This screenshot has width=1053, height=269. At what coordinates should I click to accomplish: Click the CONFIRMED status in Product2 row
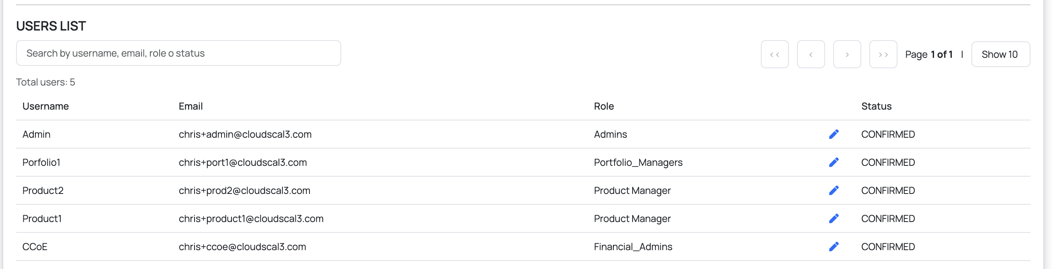[887, 191]
